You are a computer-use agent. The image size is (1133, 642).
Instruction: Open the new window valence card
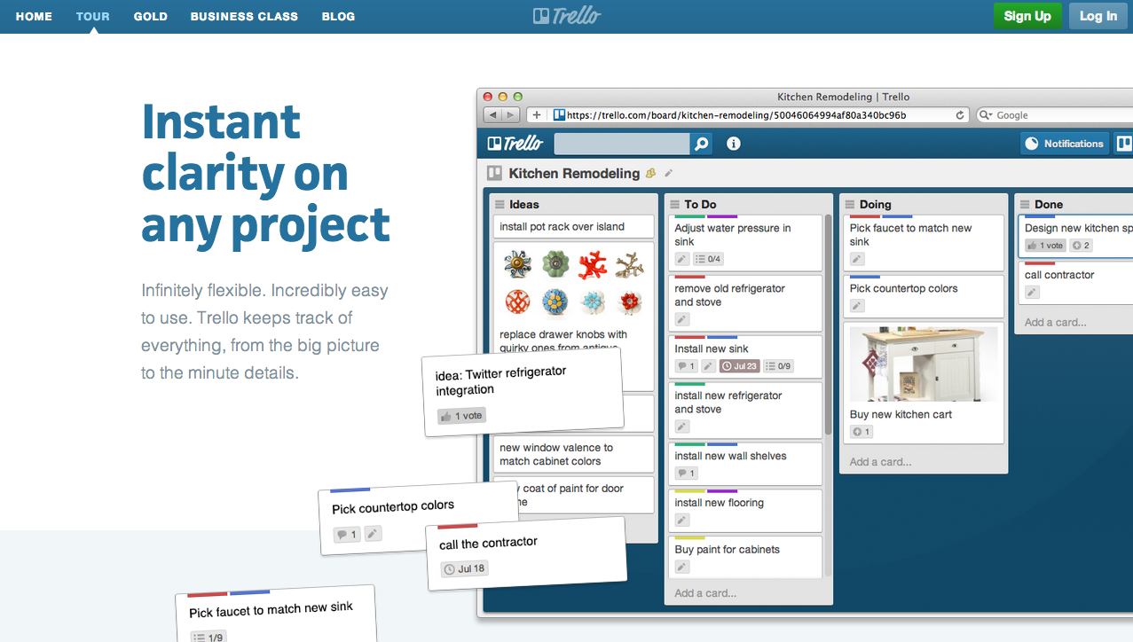573,454
